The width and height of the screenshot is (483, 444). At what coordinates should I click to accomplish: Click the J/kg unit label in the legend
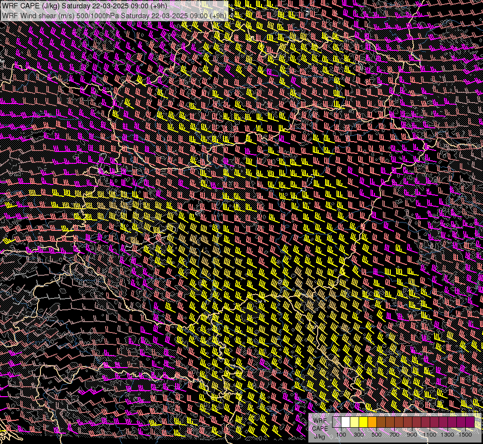(x=319, y=437)
